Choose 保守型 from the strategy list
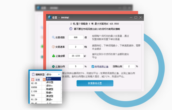The image size is (172, 110). point(53,82)
